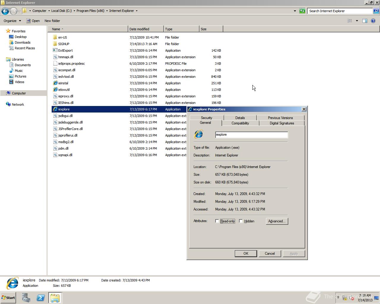380x304 pixels.
Task: Click the iexplore filename input field
Action: click(251, 135)
